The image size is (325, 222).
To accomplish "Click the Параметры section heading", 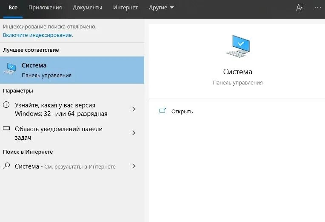I will 18,91.
